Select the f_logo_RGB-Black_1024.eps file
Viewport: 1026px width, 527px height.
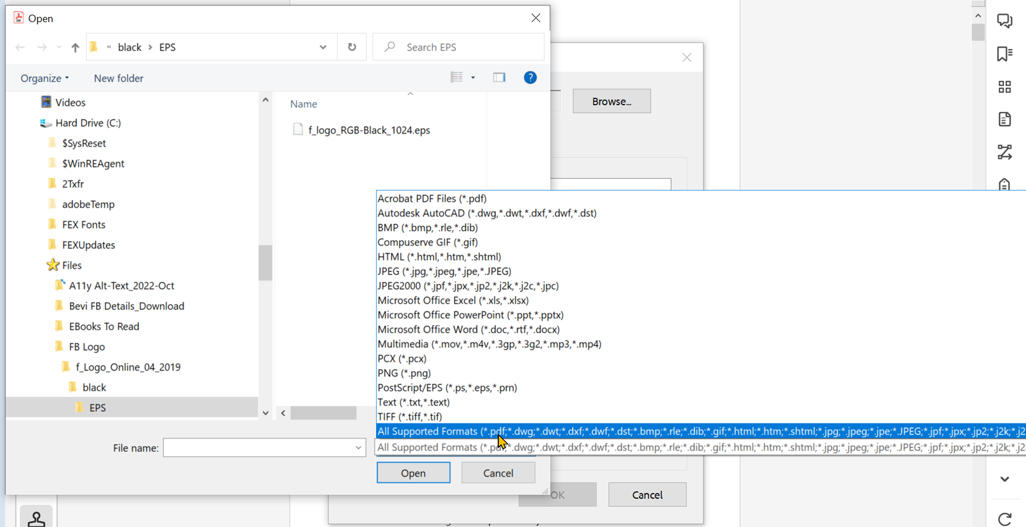click(x=369, y=130)
